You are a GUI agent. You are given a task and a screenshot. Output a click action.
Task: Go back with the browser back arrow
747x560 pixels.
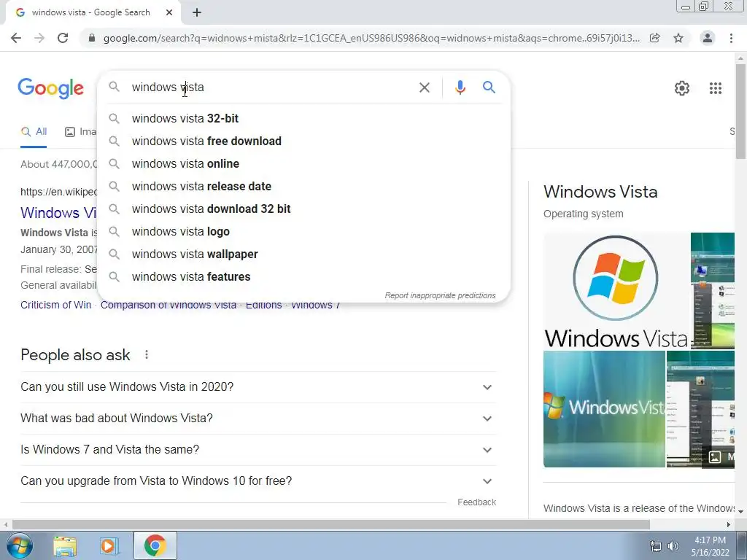(16, 38)
